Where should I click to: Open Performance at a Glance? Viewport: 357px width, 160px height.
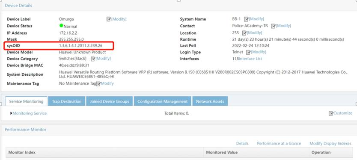(x=279, y=143)
